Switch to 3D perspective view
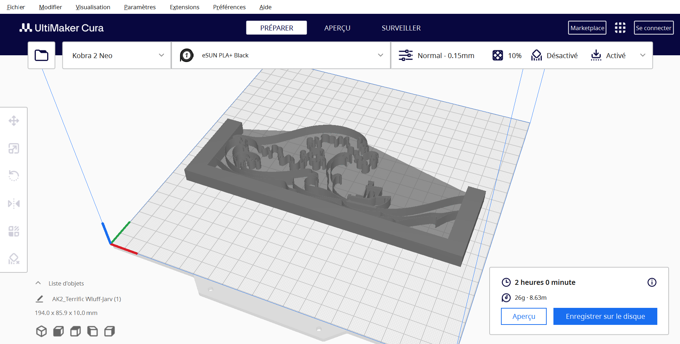The height and width of the screenshot is (344, 680). click(41, 331)
